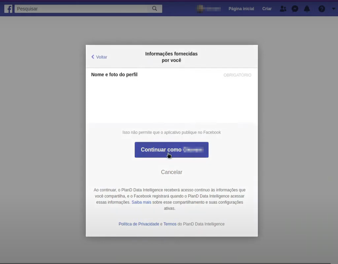
Task: Click the Continuar como button
Action: pyautogui.click(x=171, y=150)
